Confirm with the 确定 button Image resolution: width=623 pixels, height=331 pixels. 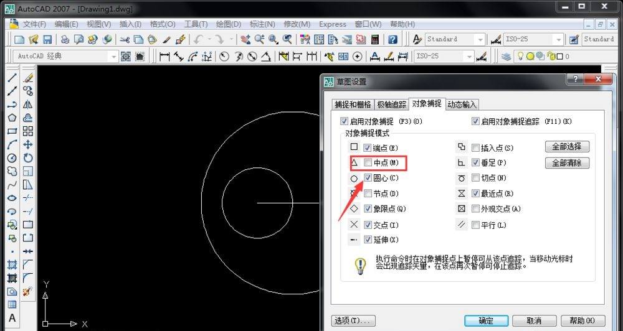(x=487, y=320)
